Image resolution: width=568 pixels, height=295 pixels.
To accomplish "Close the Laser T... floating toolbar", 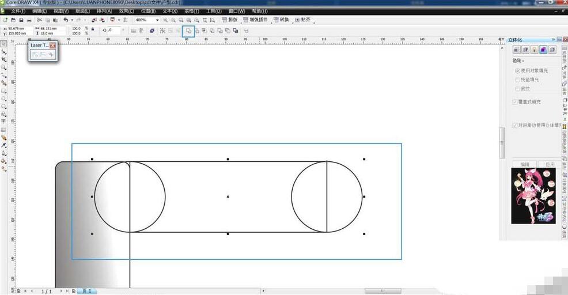I will coord(52,45).
